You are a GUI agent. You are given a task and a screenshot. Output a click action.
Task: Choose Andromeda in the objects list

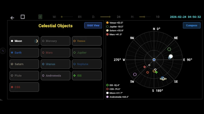click(55, 76)
